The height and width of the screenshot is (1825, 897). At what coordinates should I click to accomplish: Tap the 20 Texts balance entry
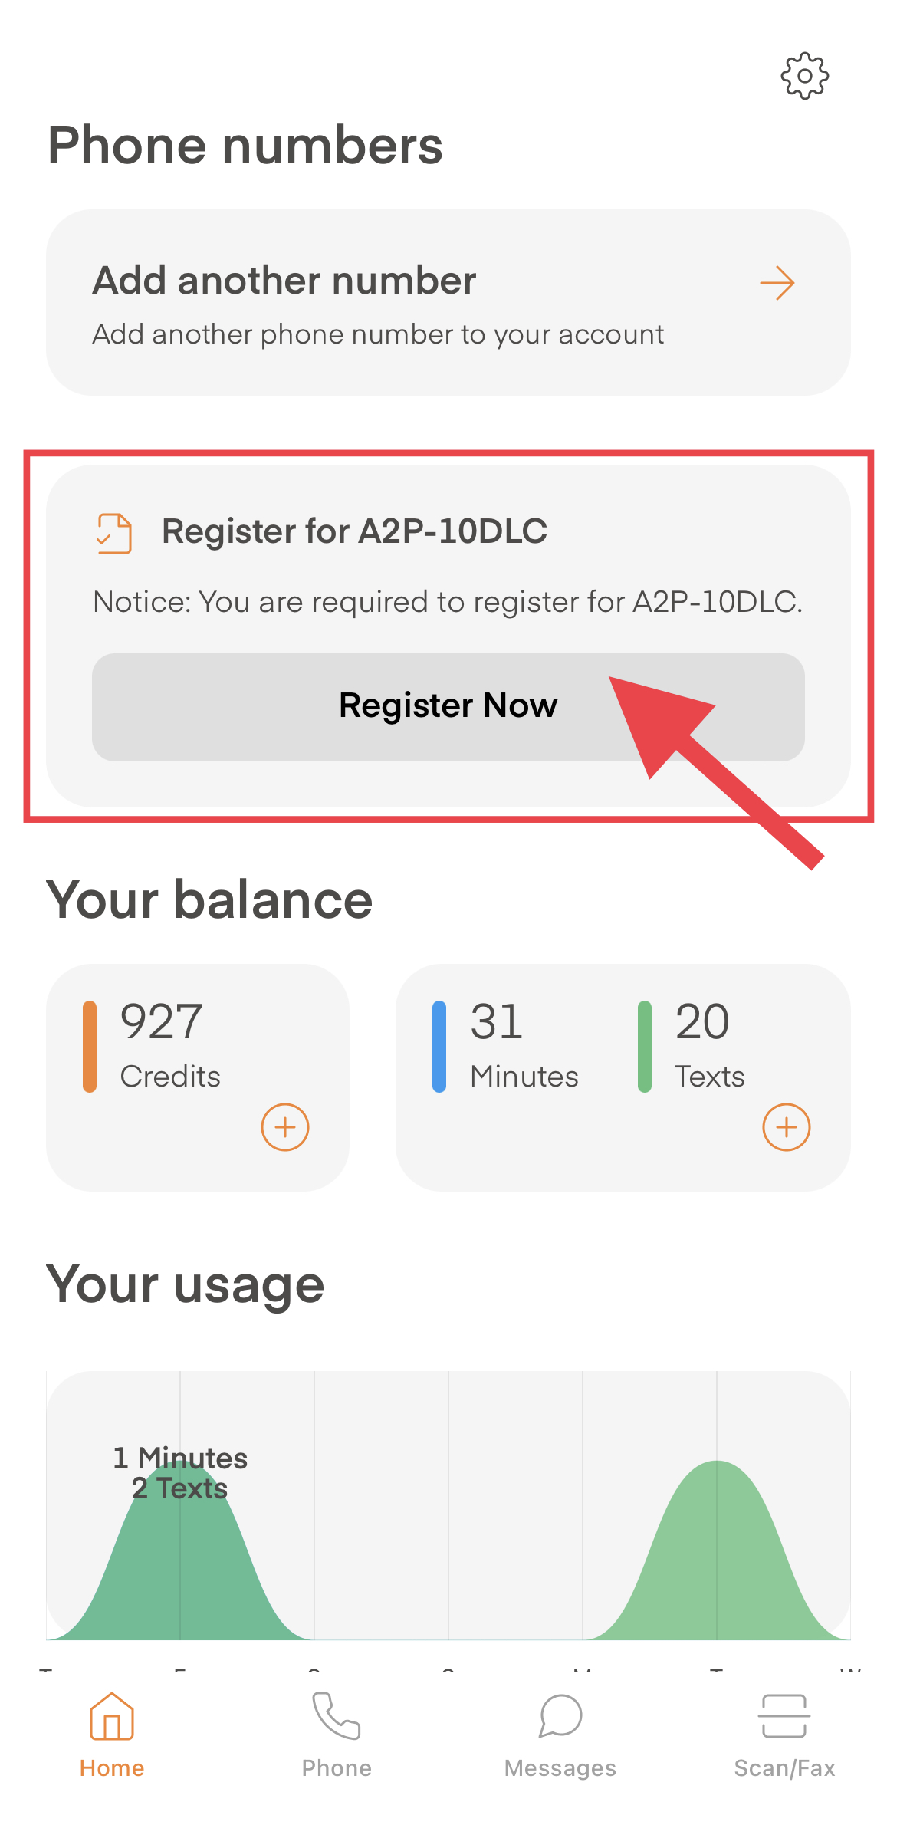pyautogui.click(x=709, y=1047)
